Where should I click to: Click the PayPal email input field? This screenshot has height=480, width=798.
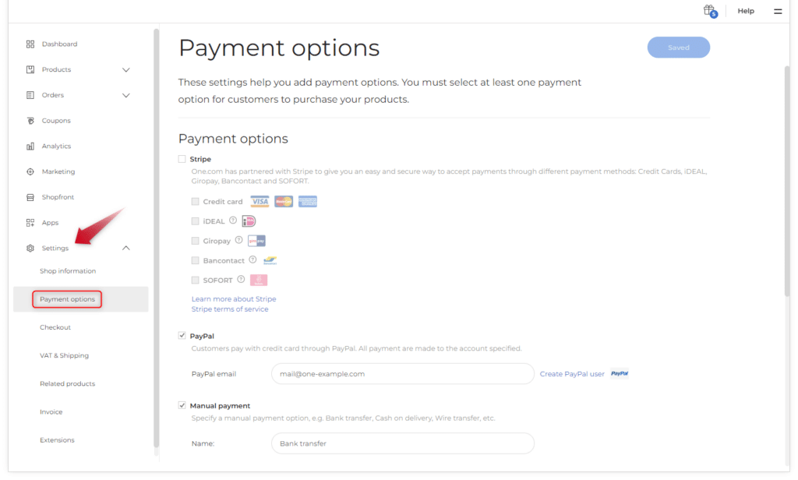(x=402, y=374)
